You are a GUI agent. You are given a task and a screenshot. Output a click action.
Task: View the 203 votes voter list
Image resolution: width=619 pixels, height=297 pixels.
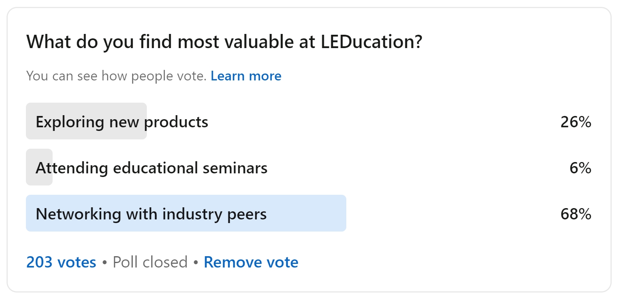click(x=61, y=262)
